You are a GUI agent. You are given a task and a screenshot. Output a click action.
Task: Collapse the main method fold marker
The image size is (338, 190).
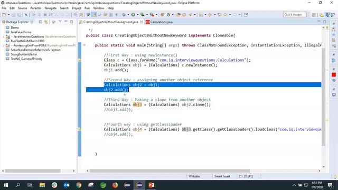click(84, 45)
